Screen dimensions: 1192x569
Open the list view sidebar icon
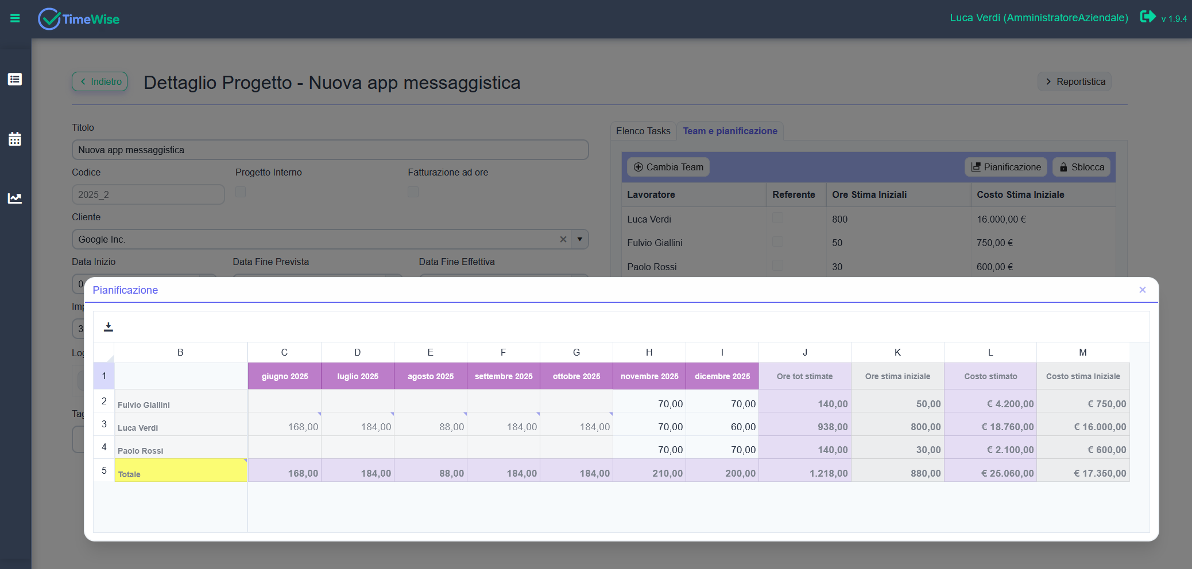pos(15,79)
